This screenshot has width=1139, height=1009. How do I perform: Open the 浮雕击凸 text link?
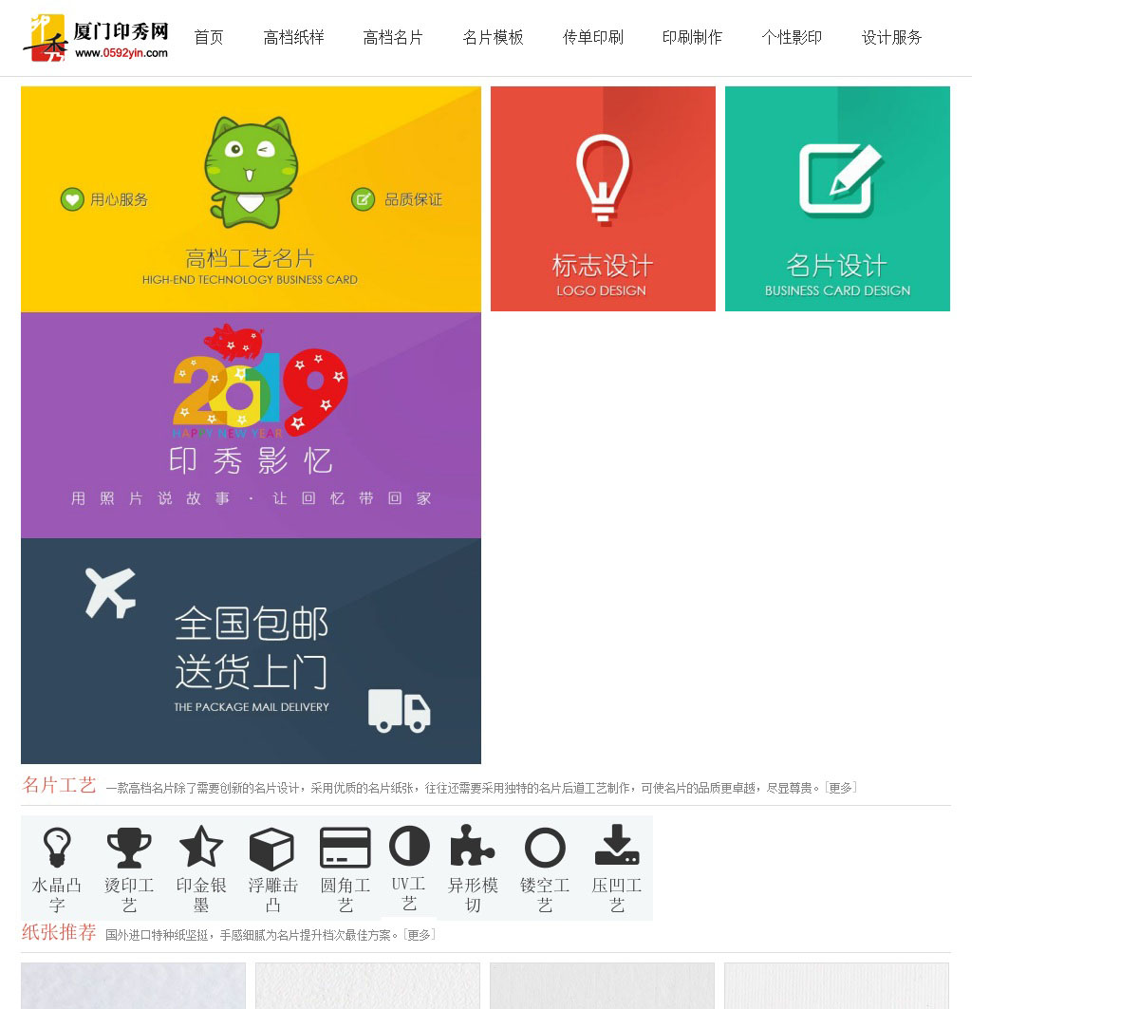coord(273,895)
